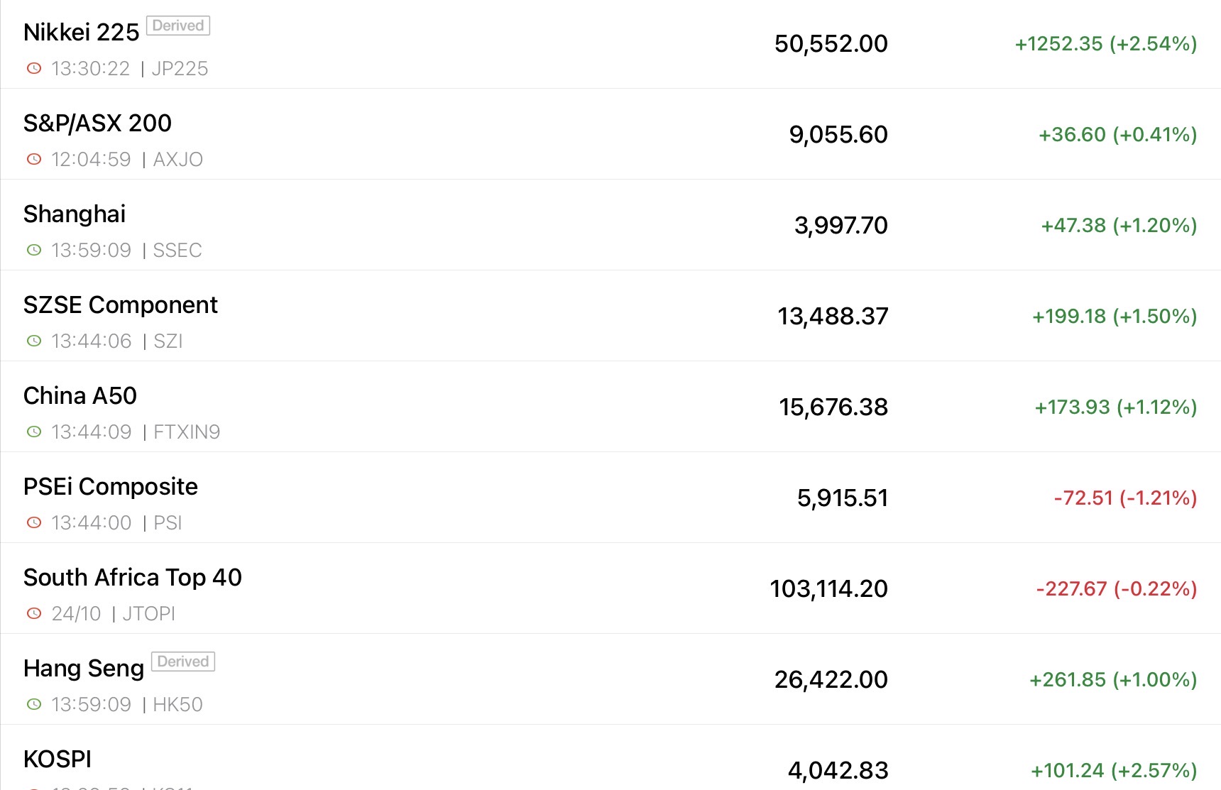Screen dimensions: 1221x790
Task: Select the KOSPI index name
Action: coord(58,759)
